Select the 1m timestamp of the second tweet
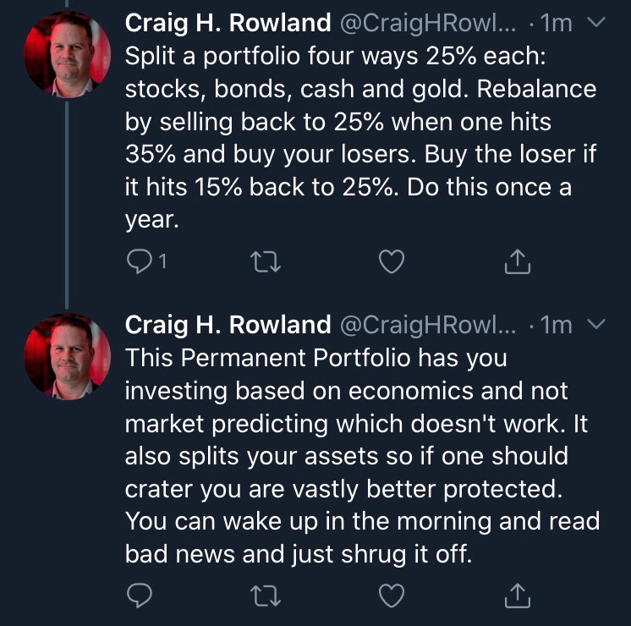 tap(557, 325)
